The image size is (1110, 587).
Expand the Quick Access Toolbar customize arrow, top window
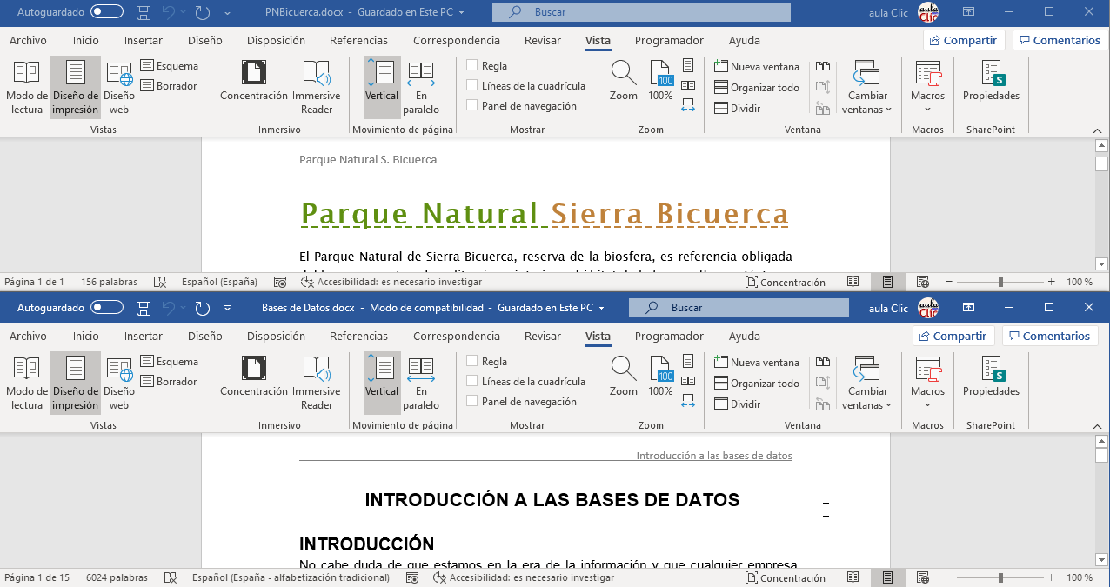(227, 12)
